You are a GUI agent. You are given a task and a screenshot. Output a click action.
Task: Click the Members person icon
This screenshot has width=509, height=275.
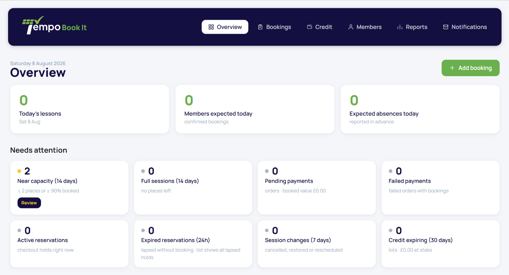coord(351,27)
